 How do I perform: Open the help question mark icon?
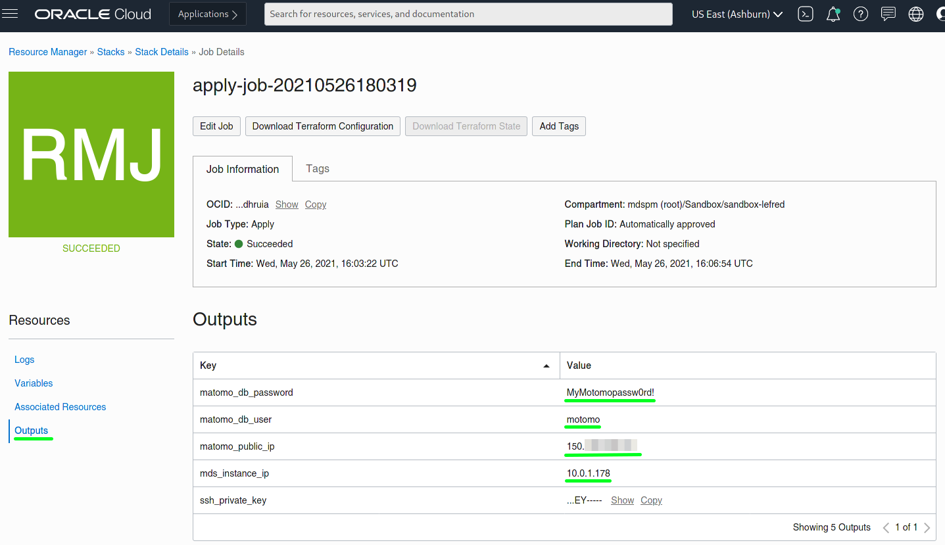click(861, 14)
